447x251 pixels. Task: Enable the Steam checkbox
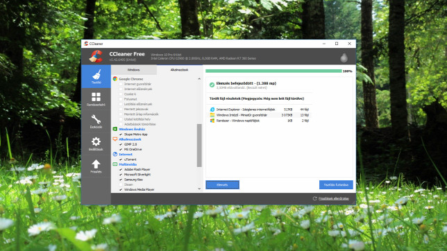[121, 184]
